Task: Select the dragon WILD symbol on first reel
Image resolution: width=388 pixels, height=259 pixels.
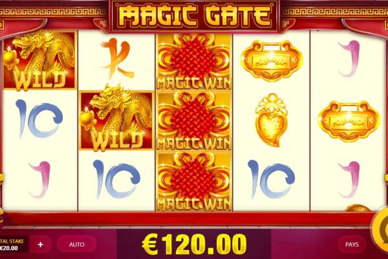Action: (39, 60)
